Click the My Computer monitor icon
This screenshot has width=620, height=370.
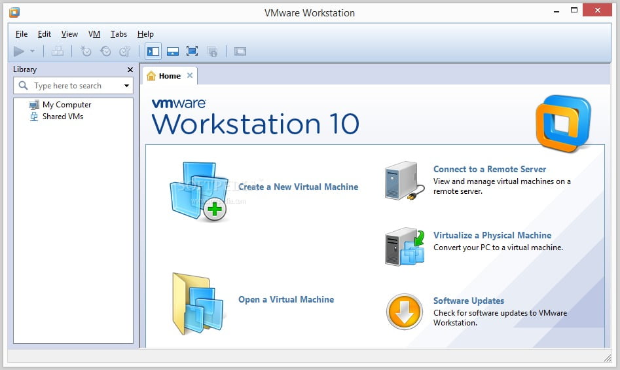tap(34, 105)
